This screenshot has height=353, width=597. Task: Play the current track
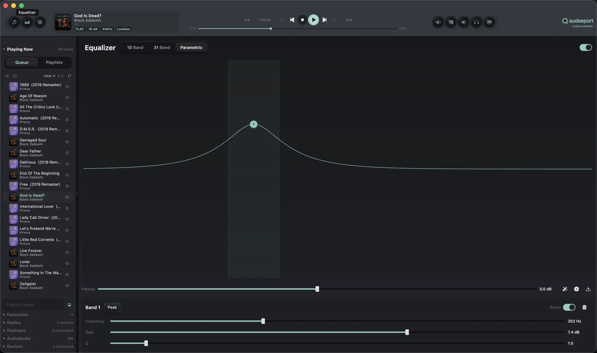coord(313,20)
